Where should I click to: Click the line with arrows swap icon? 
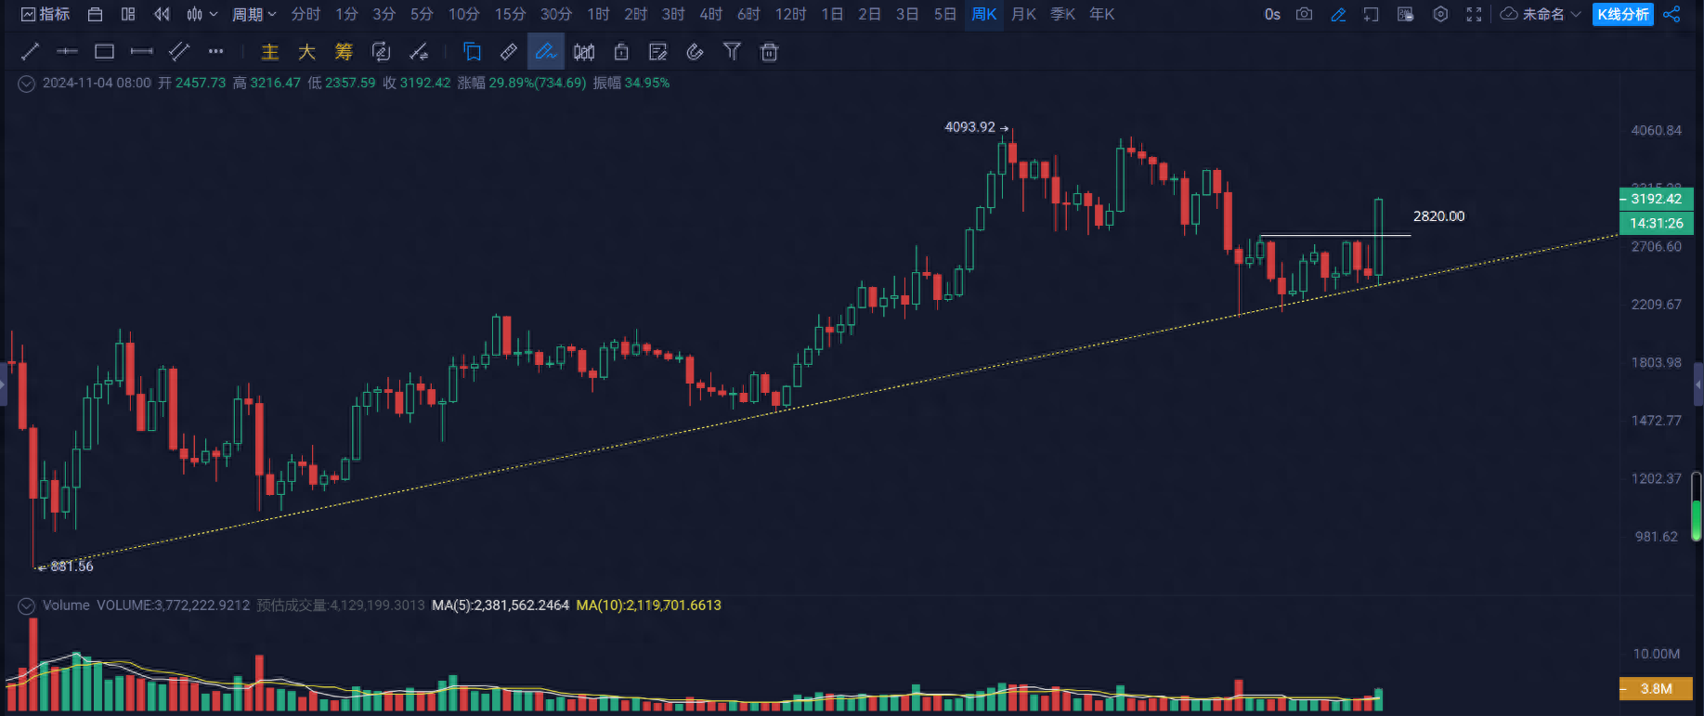click(419, 52)
